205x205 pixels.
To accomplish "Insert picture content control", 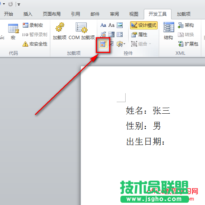I will point(120,25).
